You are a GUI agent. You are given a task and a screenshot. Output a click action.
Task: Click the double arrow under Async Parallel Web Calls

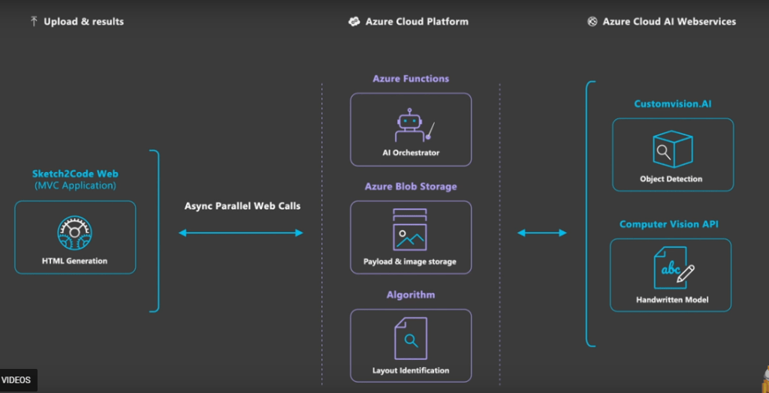pyautogui.click(x=241, y=233)
